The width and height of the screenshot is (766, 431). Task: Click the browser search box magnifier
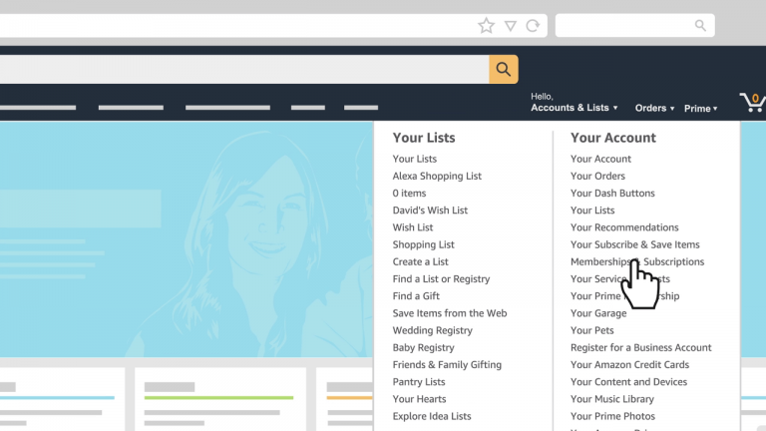(x=700, y=25)
